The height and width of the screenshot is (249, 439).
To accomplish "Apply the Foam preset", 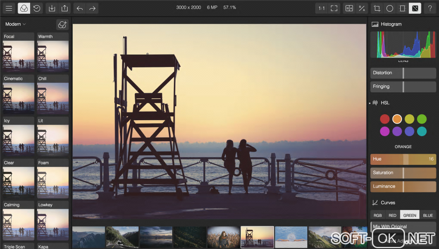I will pyautogui.click(x=53, y=179).
